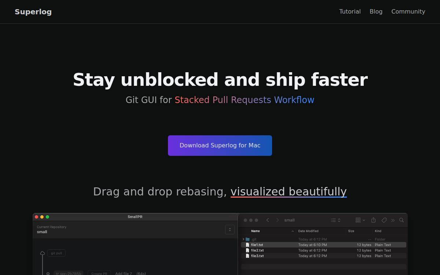Screen dimensions: 440x275
Task: Go to the Blog page
Action: [376, 12]
